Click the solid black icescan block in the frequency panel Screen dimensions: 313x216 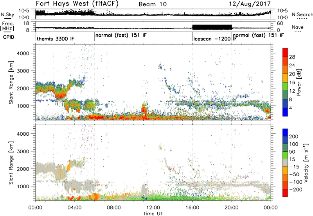click(212, 27)
